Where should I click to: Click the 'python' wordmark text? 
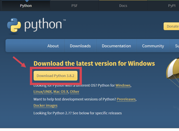pyautogui.click(x=43, y=24)
